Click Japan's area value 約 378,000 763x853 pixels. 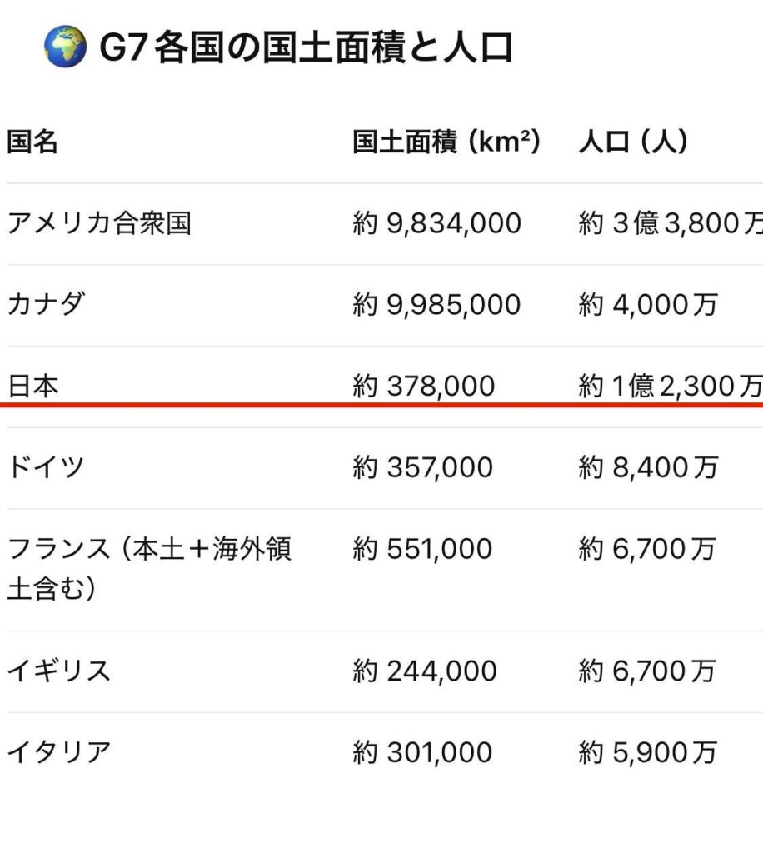pos(423,386)
